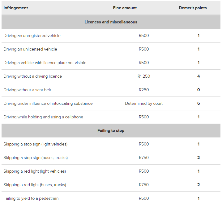Select Driving while holding and using a cellphone
Image resolution: width=222 pixels, height=205 pixels.
pos(43,117)
